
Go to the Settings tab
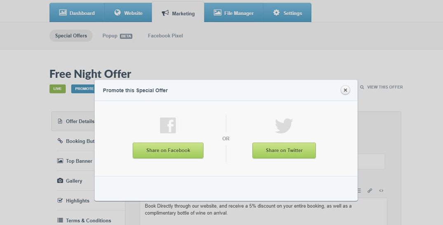coord(288,13)
